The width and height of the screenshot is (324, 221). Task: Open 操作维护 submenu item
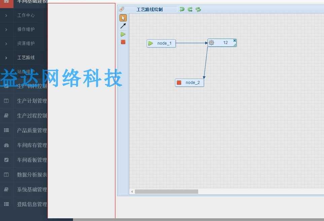click(x=26, y=30)
